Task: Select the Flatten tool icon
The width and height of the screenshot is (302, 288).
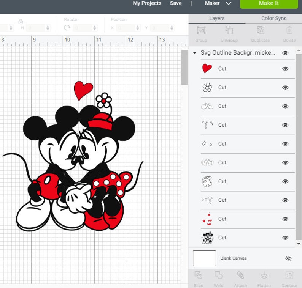Action: pyautogui.click(x=264, y=275)
